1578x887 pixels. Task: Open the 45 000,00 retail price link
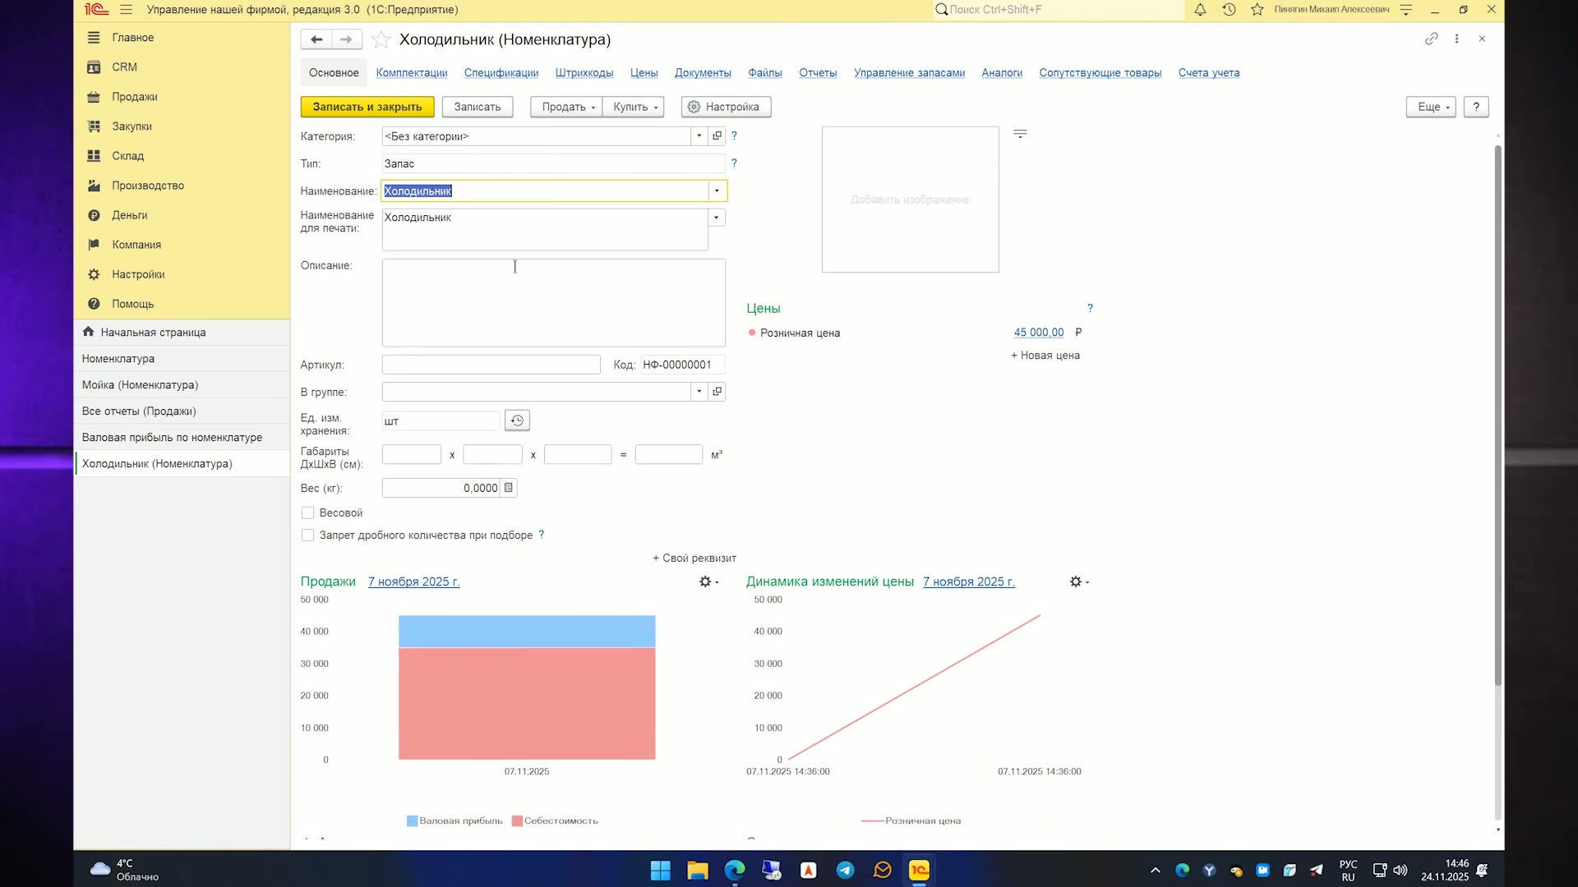(1039, 333)
